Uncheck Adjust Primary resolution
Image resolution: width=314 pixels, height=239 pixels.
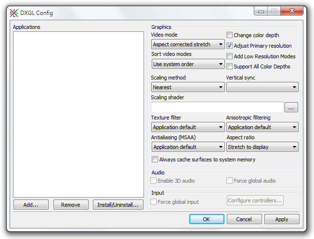[x=230, y=46]
